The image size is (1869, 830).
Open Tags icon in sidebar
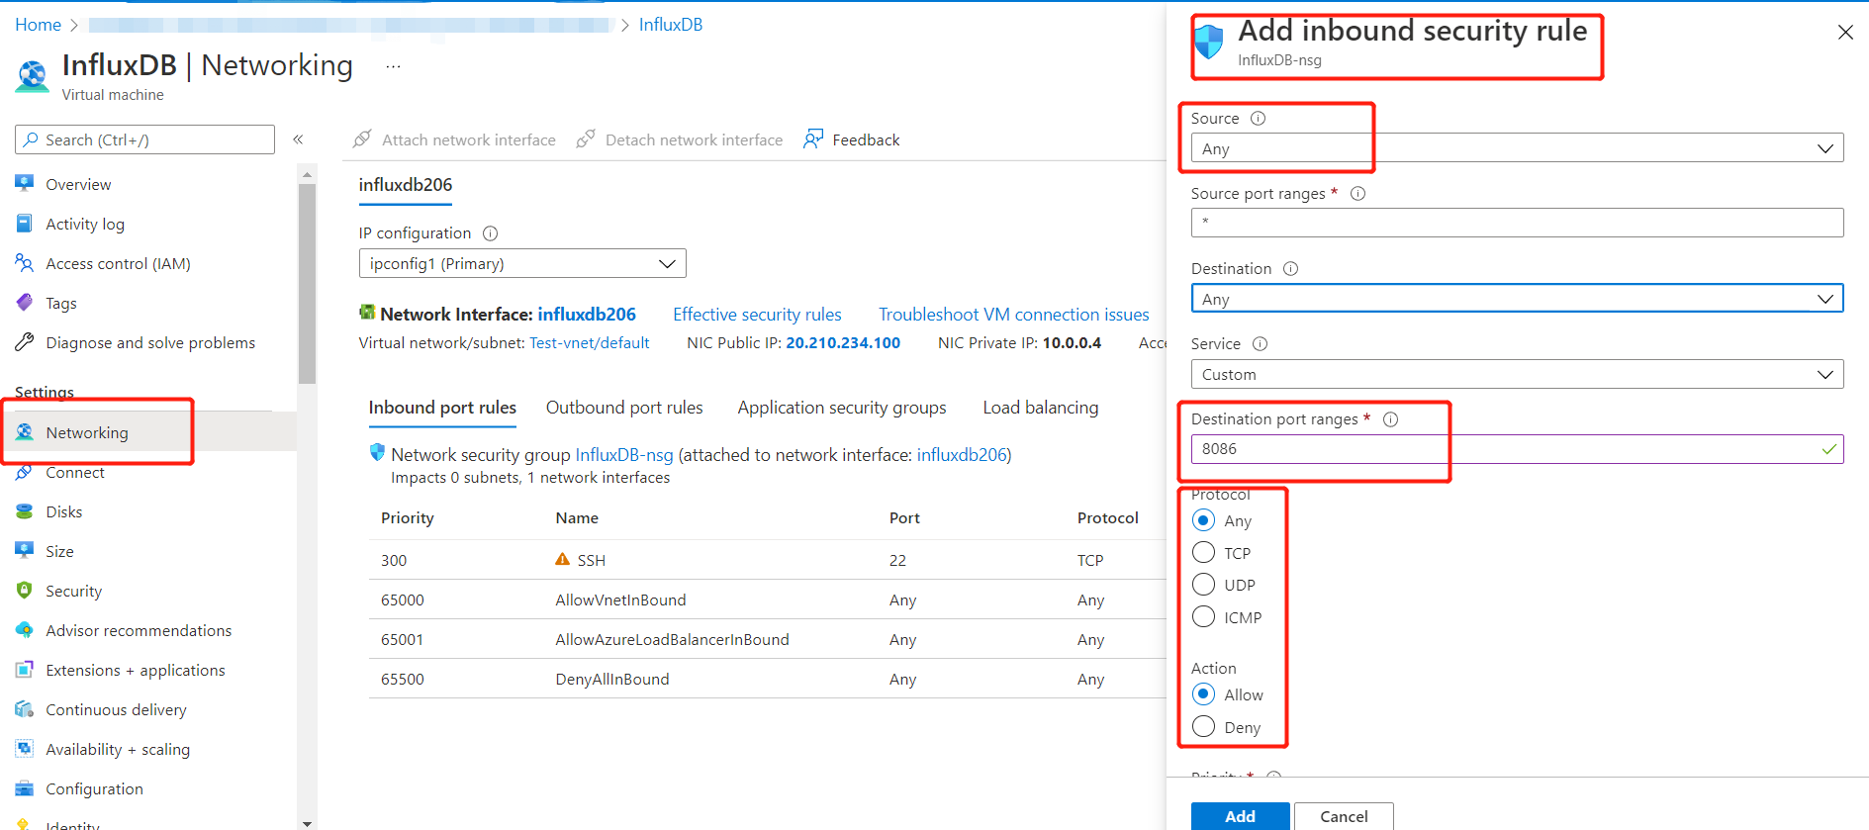[x=25, y=303]
